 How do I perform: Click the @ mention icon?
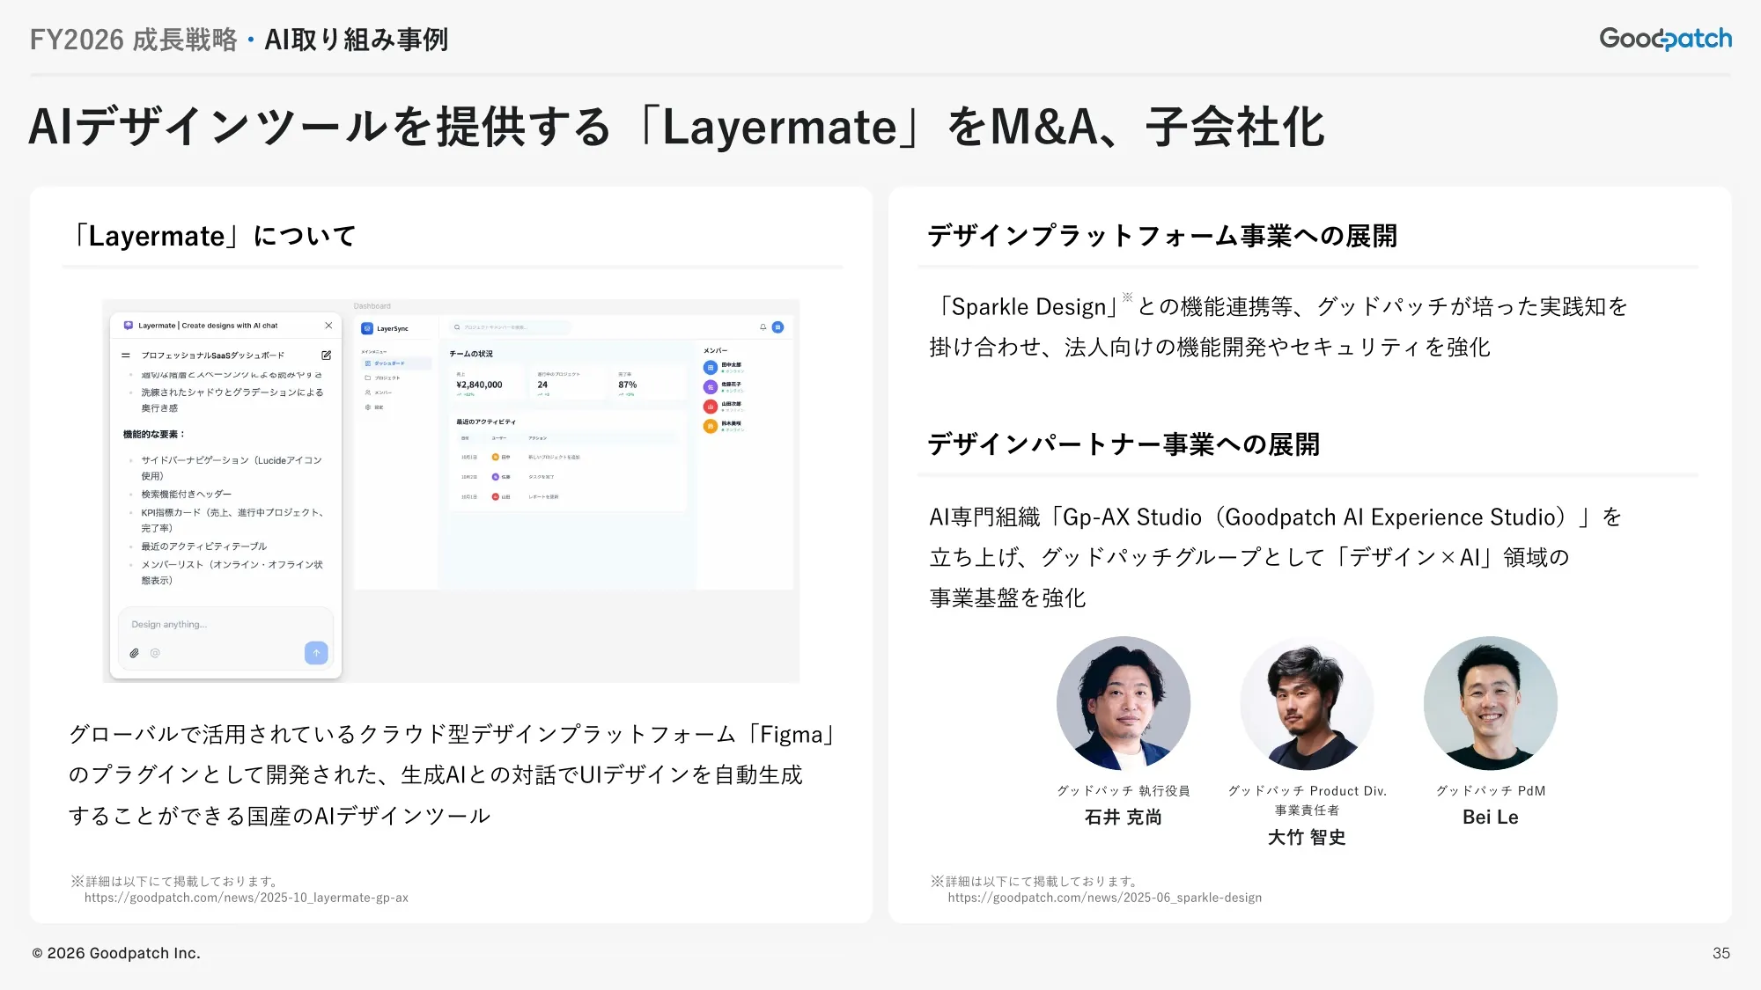coord(155,653)
